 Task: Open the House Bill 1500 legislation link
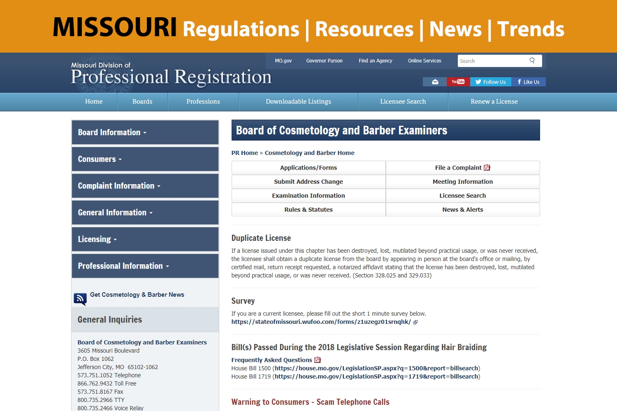click(x=376, y=368)
